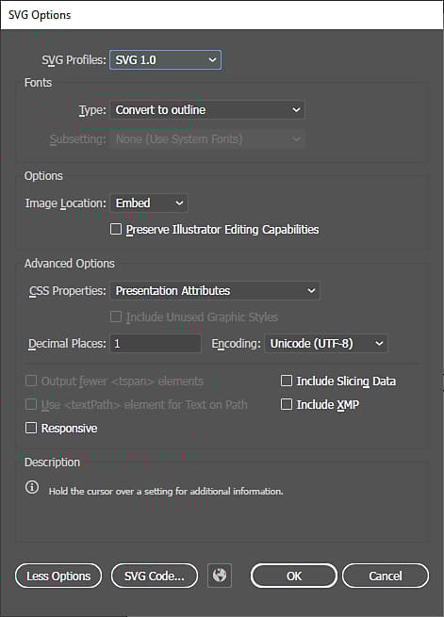The image size is (444, 617).
Task: Click the globe preview-in-browser icon
Action: point(220,576)
